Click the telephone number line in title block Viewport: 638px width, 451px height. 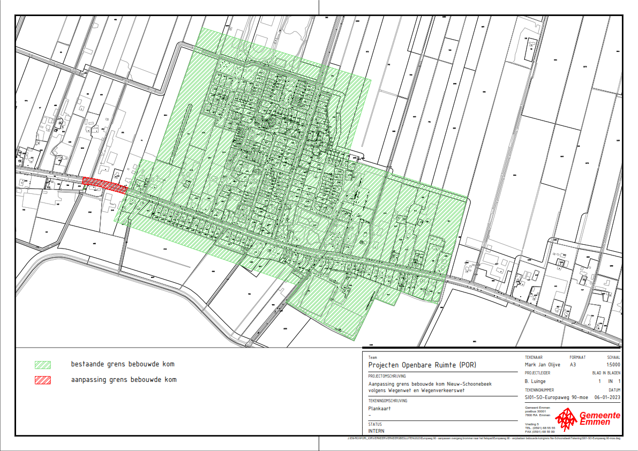(x=539, y=428)
